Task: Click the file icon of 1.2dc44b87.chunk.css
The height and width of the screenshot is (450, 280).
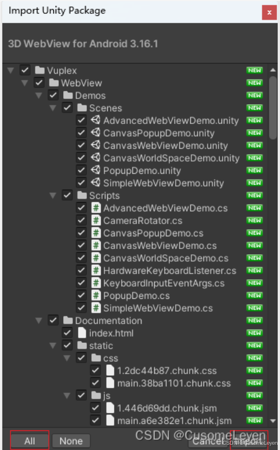Action: coord(110,371)
